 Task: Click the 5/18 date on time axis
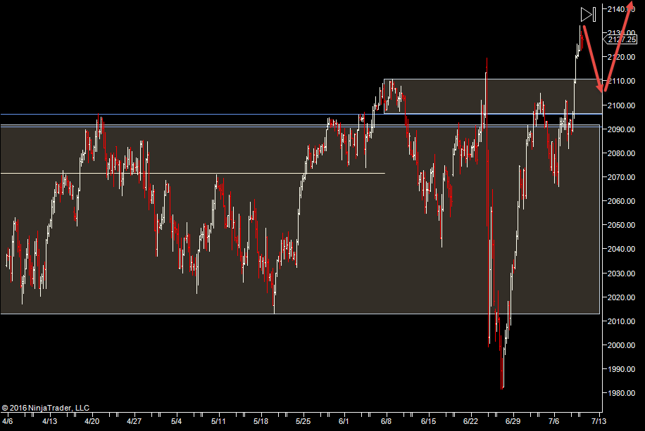(261, 422)
